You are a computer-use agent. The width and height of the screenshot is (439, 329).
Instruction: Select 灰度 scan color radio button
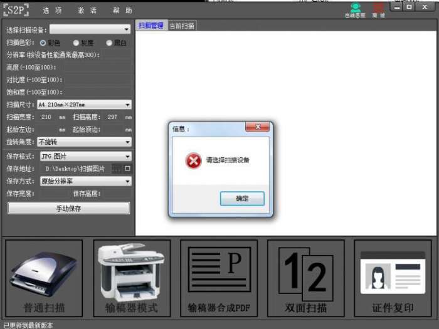point(76,43)
